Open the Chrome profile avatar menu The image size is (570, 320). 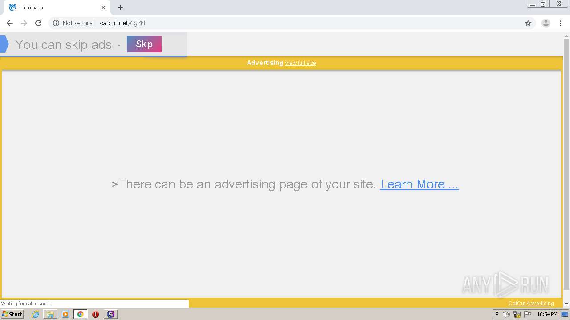point(546,23)
